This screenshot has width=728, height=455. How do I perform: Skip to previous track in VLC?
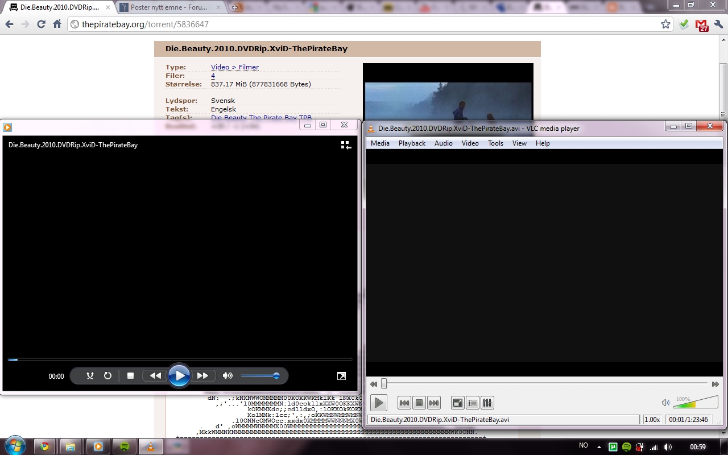(404, 403)
